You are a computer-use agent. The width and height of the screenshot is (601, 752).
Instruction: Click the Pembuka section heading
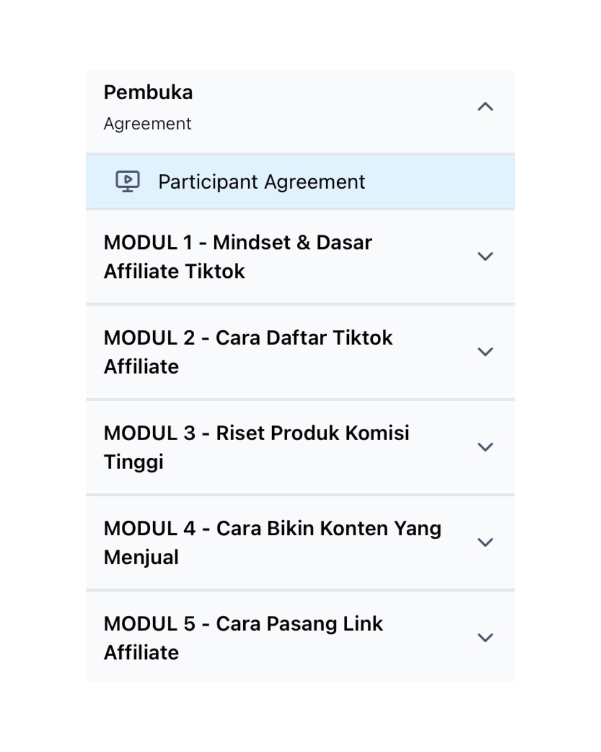click(x=148, y=92)
